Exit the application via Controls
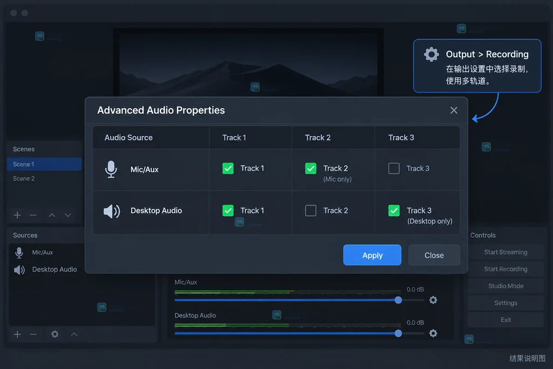553x369 pixels. (x=505, y=320)
